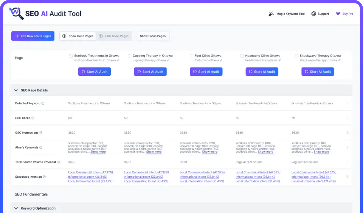Click the help icon next to Searchers Intention
Screen dimensions: 363x213
44,177
